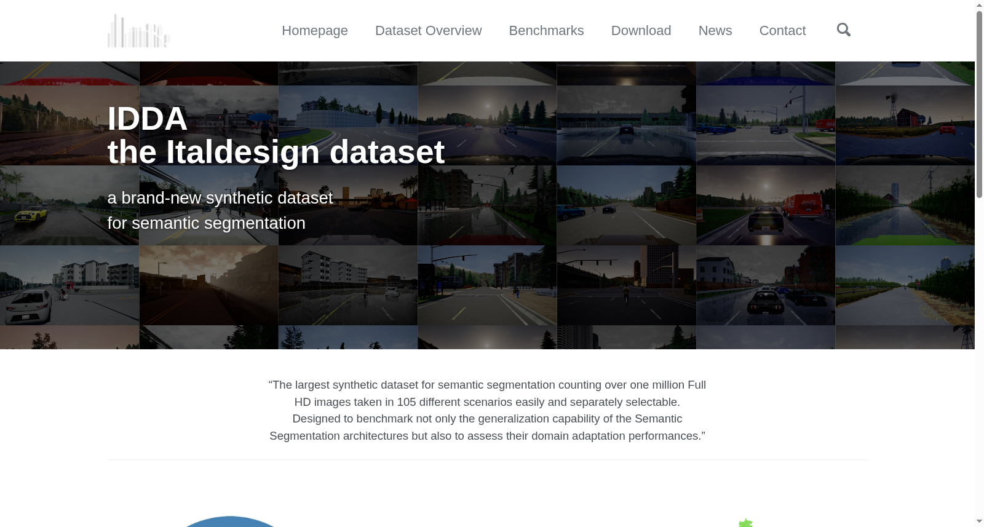The image size is (984, 527).
Task: Click the scrollbar down arrow
Action: (x=979, y=521)
